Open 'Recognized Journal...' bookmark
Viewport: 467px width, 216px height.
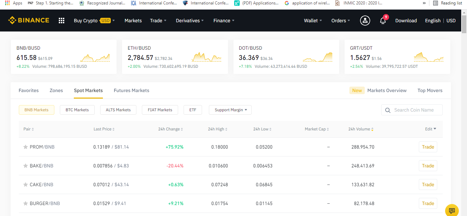[x=102, y=3]
